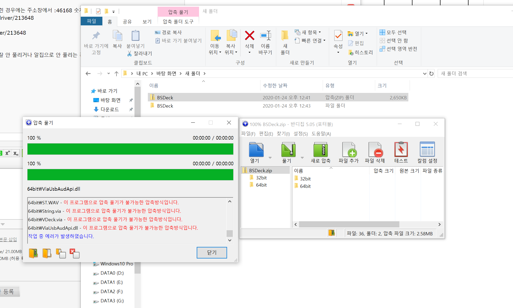Screen dimensions: 513x308
Task: Select the BSDeck ZIP file row
Action: click(278, 98)
